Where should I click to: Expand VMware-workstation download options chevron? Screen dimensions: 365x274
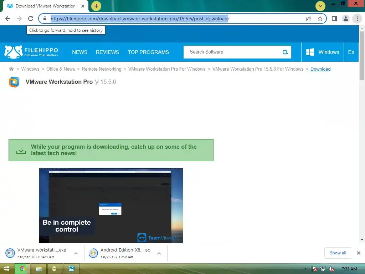coord(76,253)
